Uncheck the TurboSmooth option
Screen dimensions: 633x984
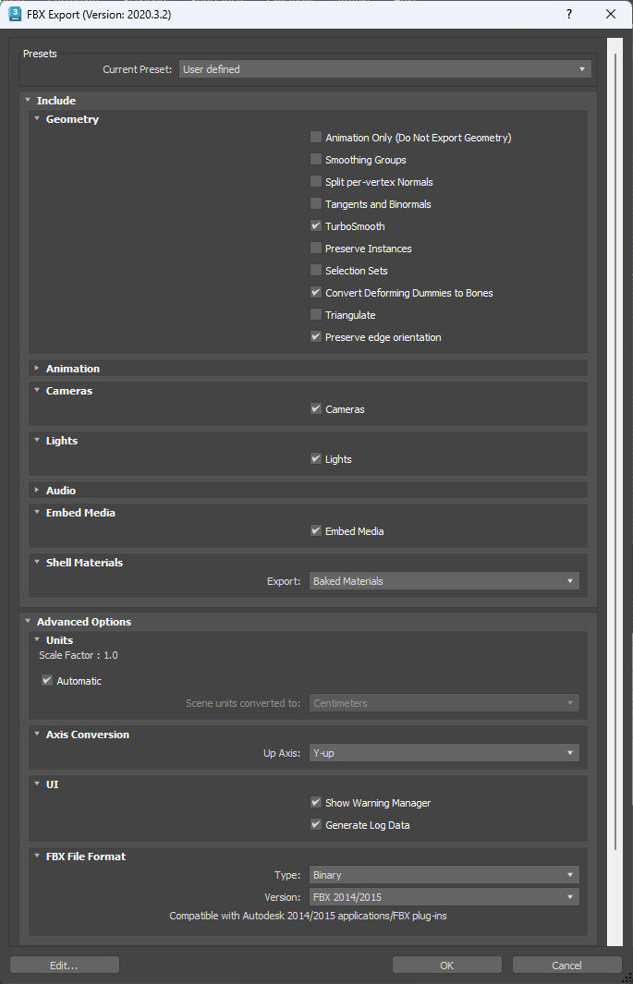[x=316, y=226]
